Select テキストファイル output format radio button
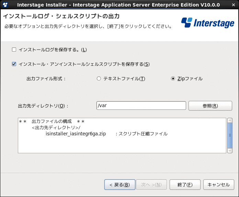This screenshot has height=197, width=239. tap(99, 79)
